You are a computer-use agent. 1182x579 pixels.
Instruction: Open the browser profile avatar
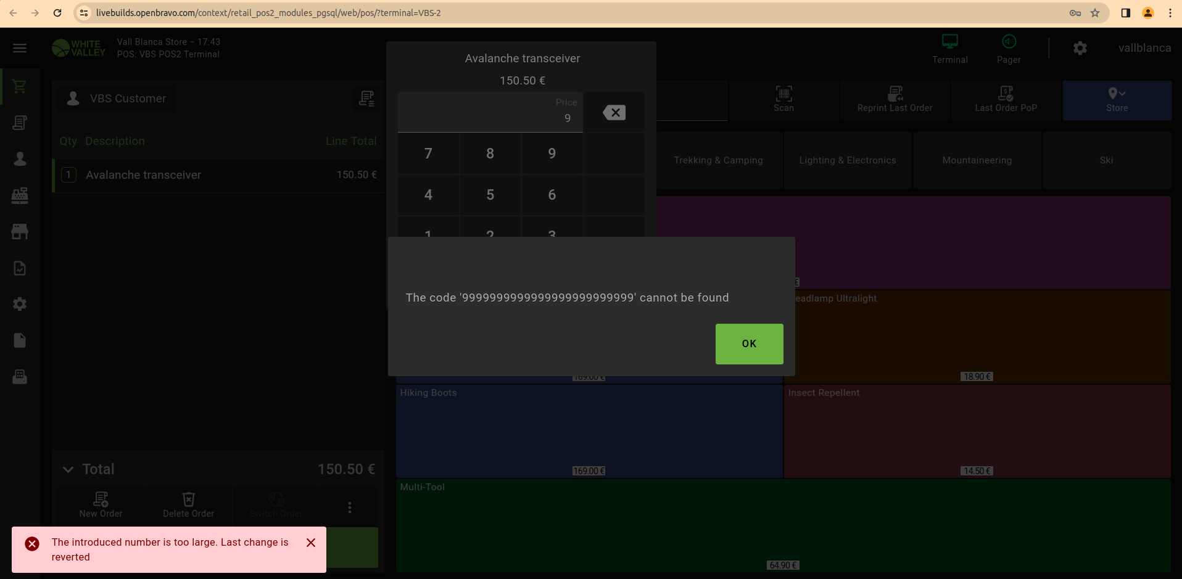(x=1148, y=13)
